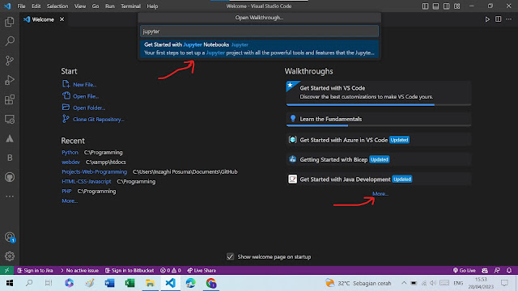This screenshot has height=291, width=518.
Task: Open Get Started with VS Code walkthrough
Action: [379, 94]
